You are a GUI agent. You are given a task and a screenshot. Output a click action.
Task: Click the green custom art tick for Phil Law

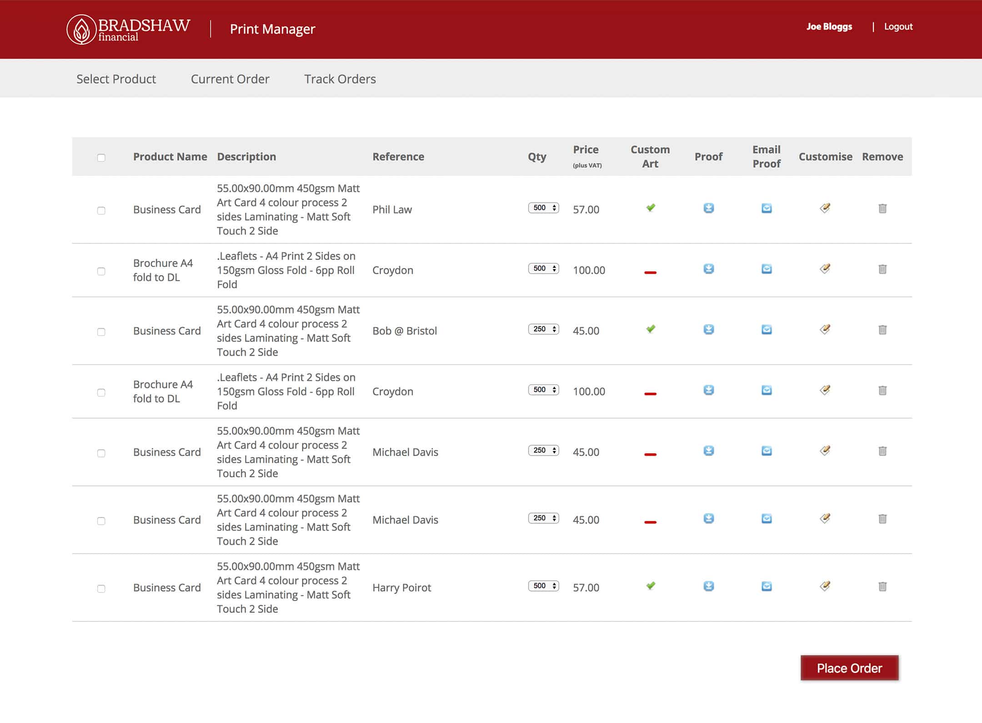651,208
